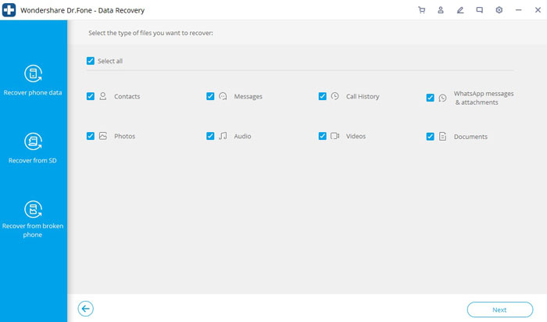Click the Audio music note icon

click(223, 136)
